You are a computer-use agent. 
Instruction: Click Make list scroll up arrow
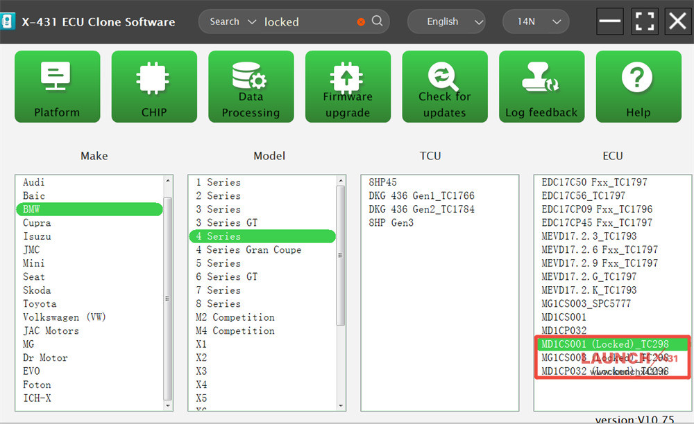tap(168, 181)
